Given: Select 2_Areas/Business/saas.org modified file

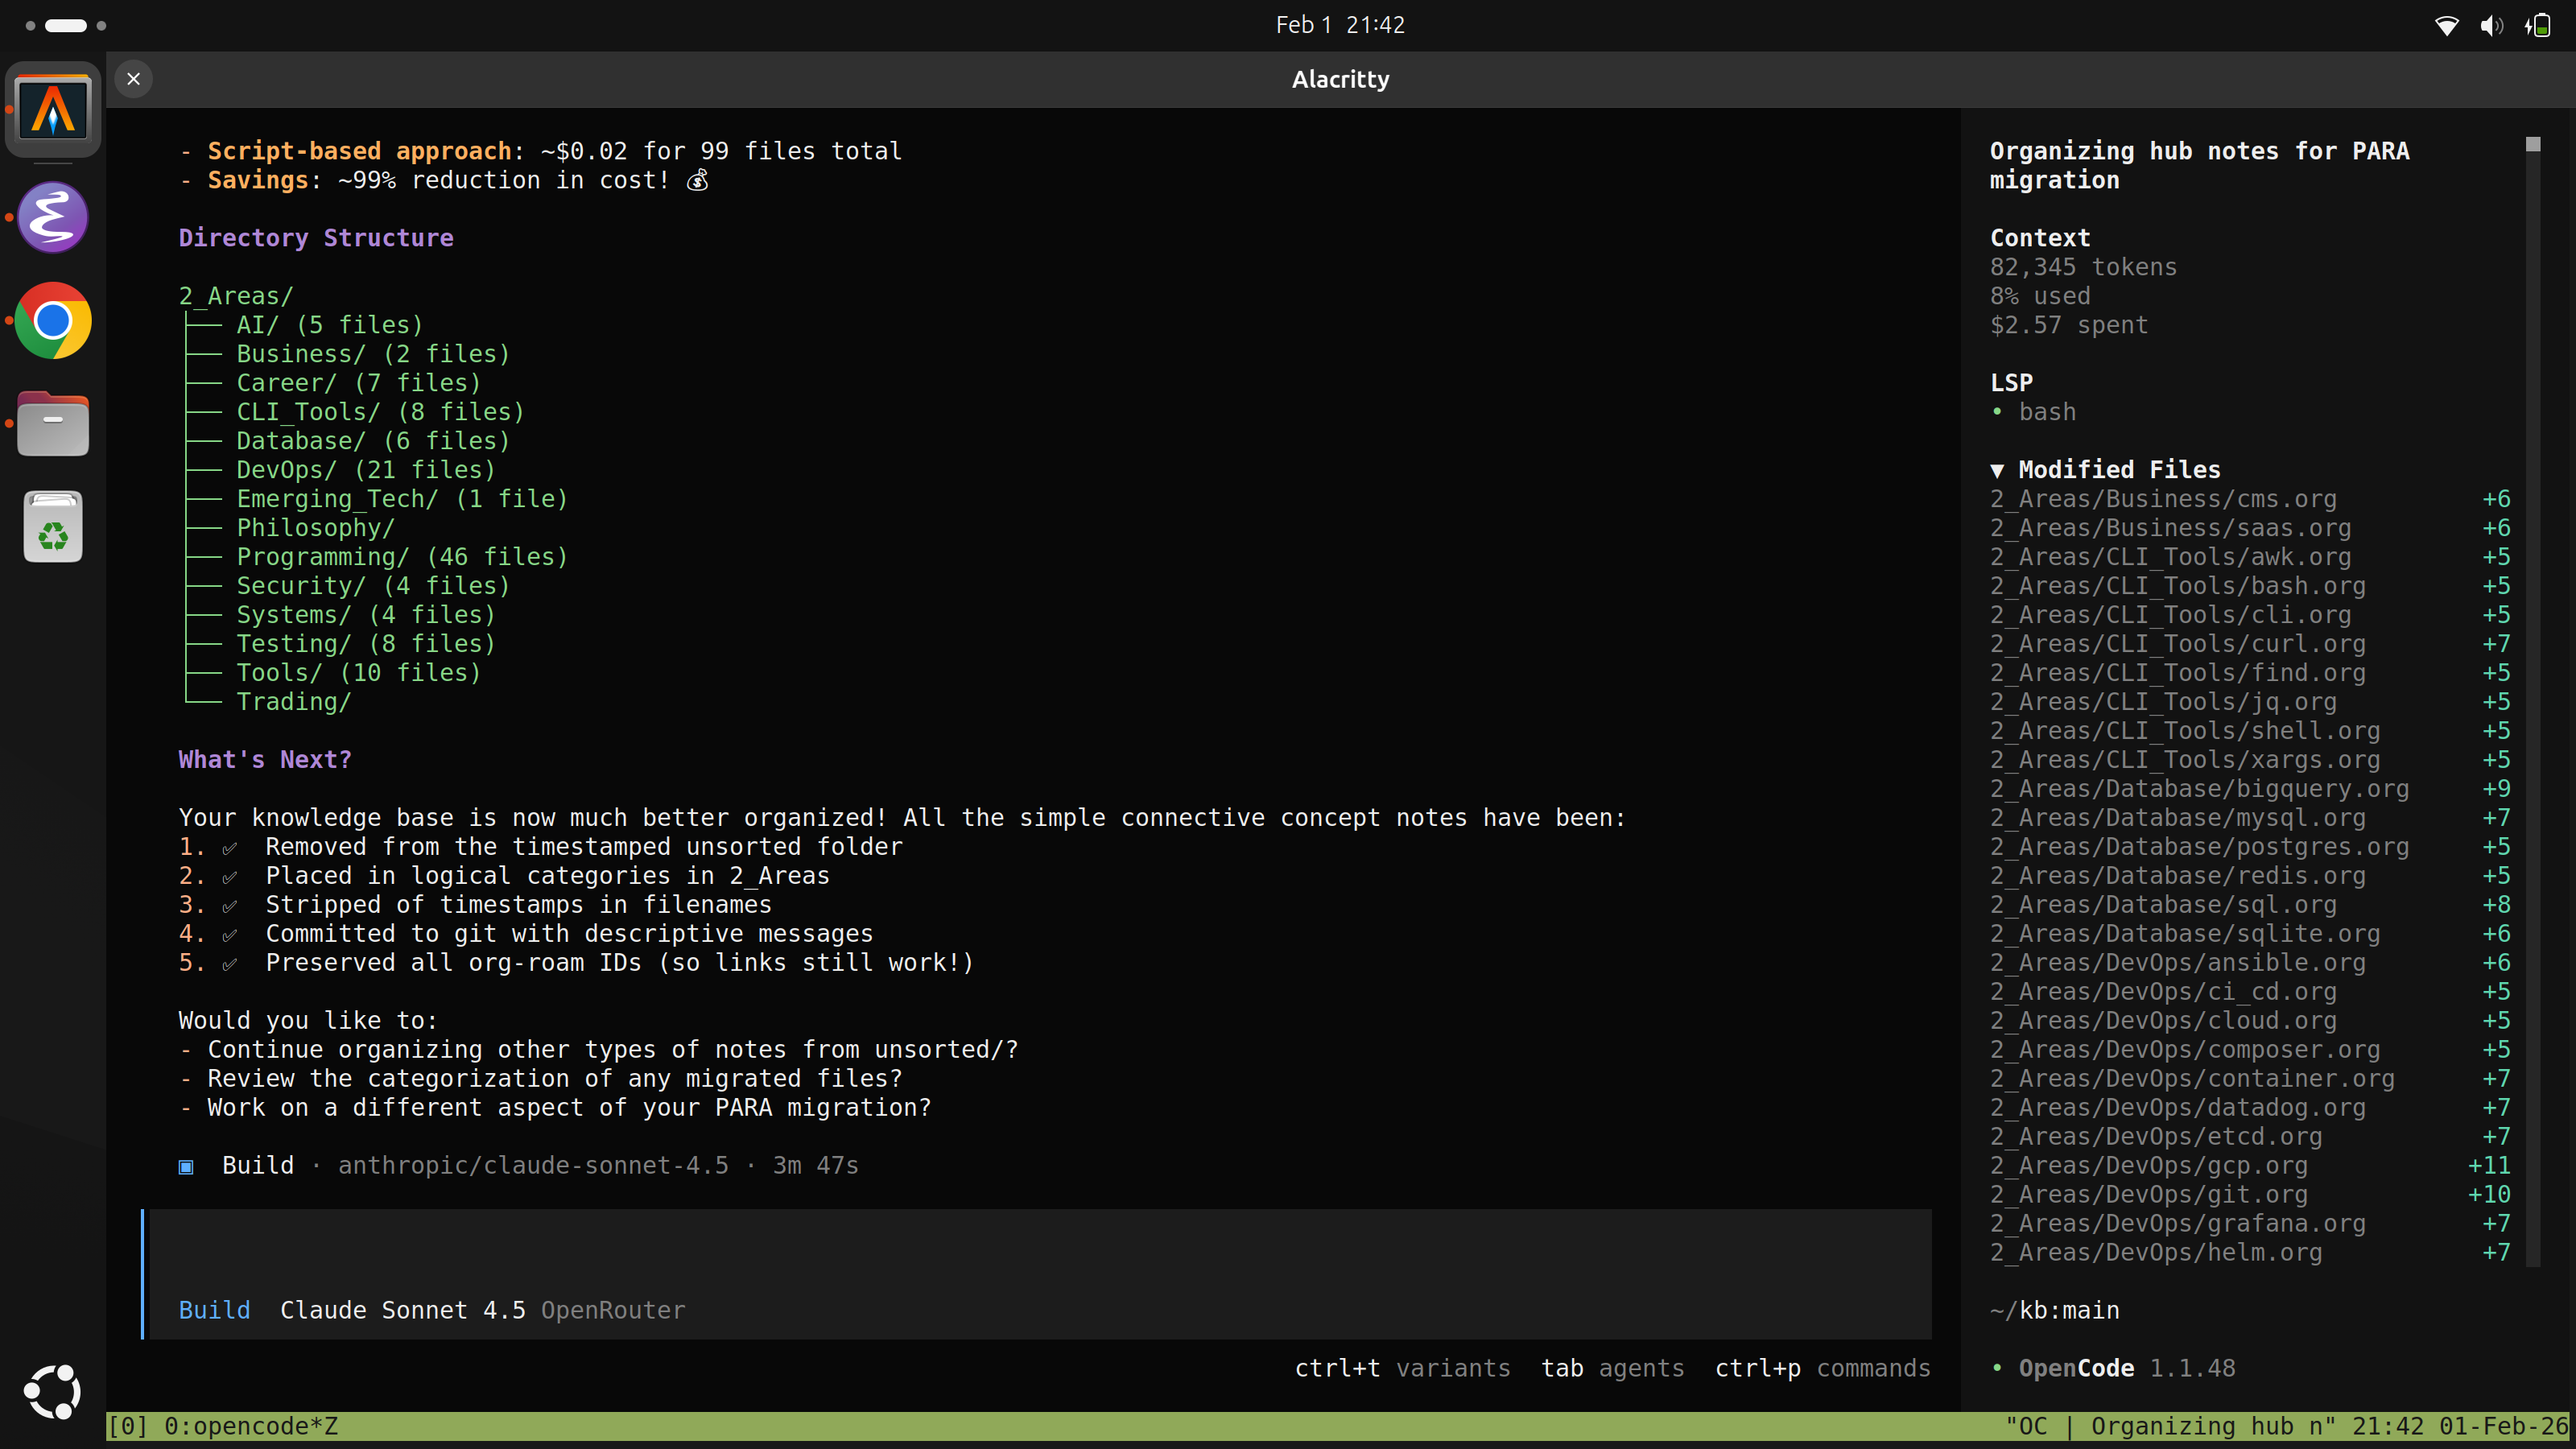Looking at the screenshot, I should (x=2250, y=528).
